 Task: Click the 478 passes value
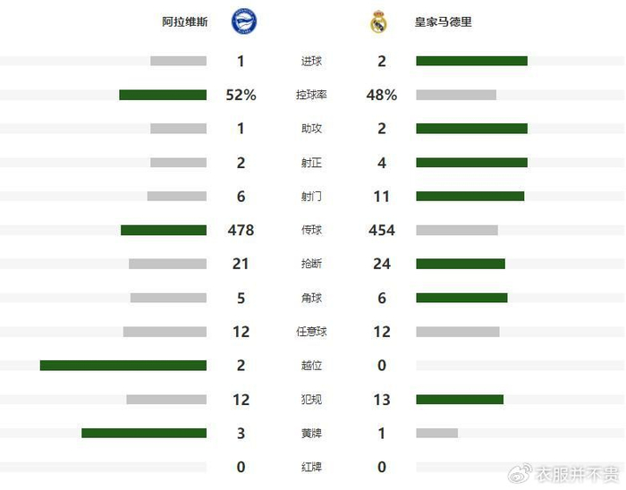click(x=241, y=231)
